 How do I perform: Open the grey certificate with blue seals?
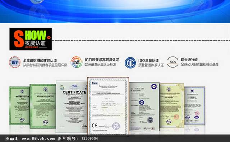pyautogui.click(x=144, y=106)
